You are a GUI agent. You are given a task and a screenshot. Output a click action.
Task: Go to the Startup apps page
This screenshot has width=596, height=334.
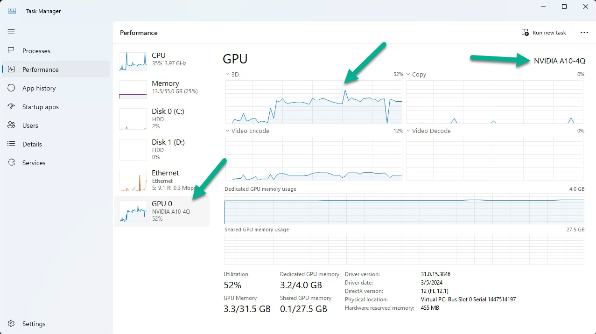pos(41,107)
